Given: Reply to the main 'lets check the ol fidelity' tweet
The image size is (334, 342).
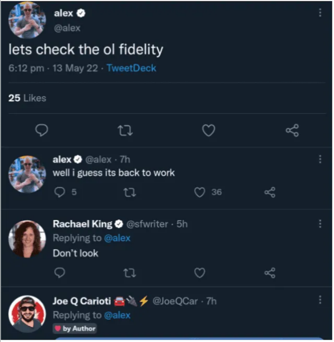Looking at the screenshot, I should coord(42,130).
